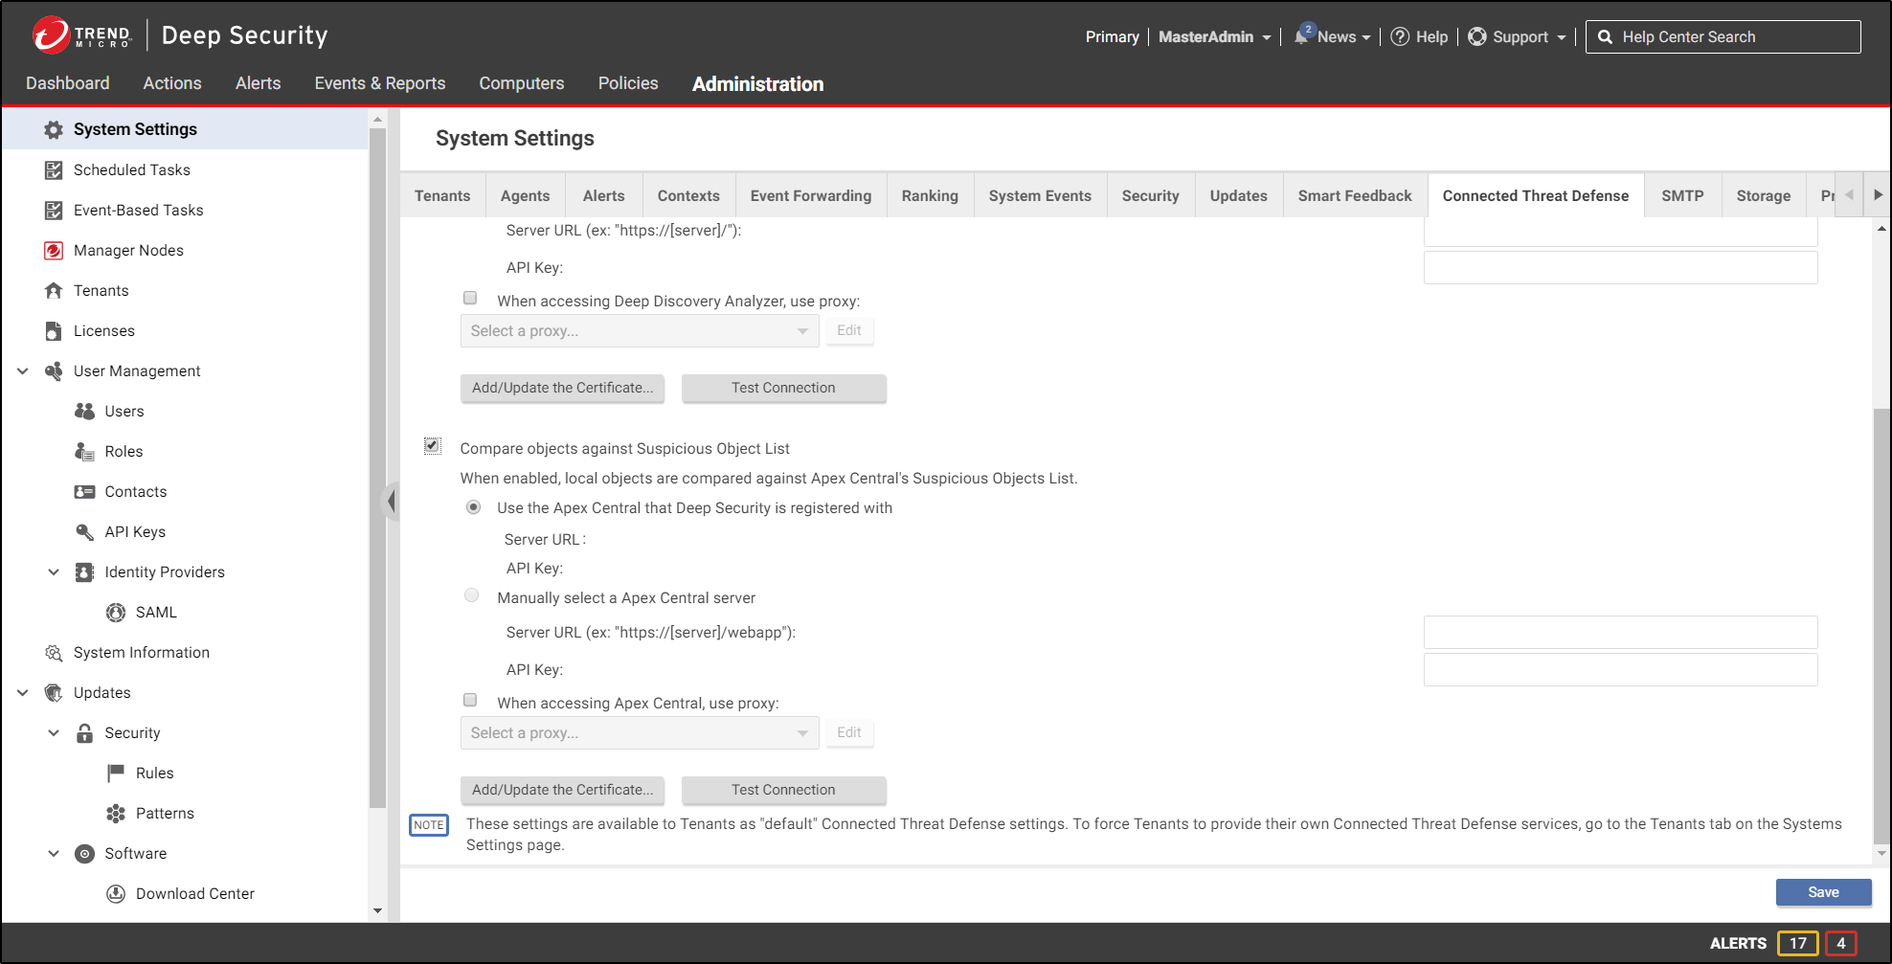
Task: Click the Licenses icon in sidebar
Action: [x=54, y=331]
